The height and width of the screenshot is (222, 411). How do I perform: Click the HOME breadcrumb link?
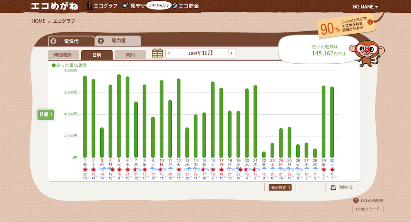tap(38, 21)
